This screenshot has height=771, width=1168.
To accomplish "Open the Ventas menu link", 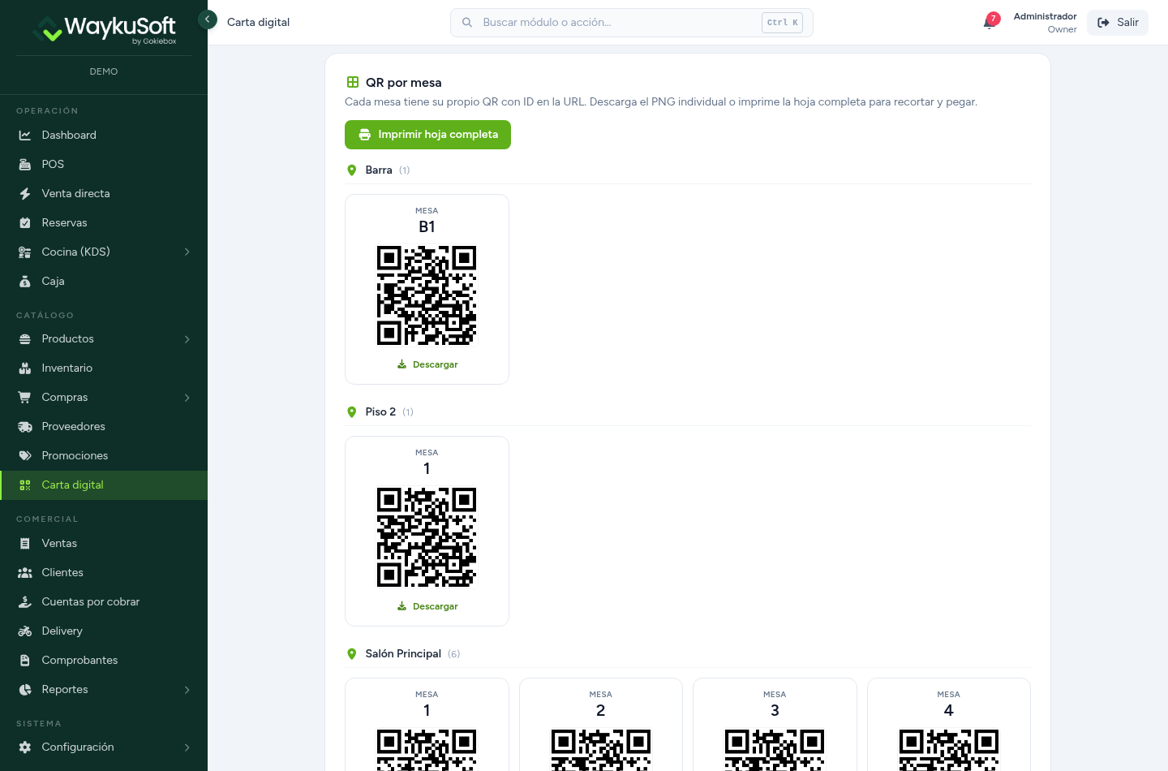I will [x=104, y=544].
